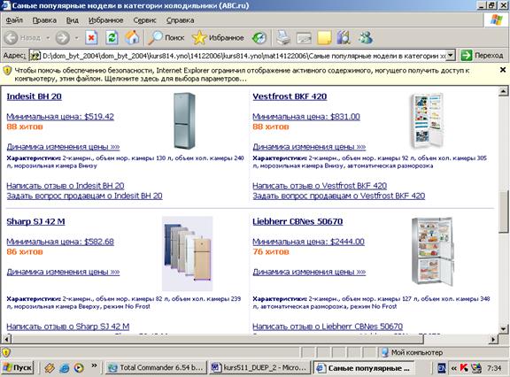Viewport: 510px width, 377px height.
Task: Open the Indesit BH 20 product link
Action: click(35, 96)
